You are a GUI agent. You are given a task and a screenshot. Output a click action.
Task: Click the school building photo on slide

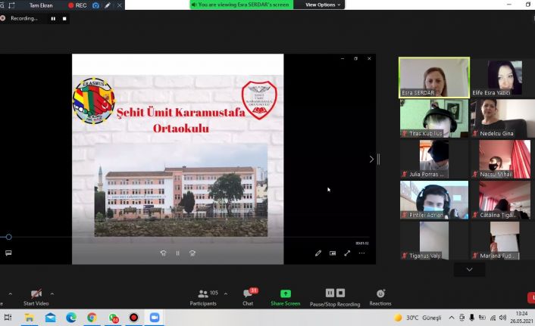click(x=181, y=190)
